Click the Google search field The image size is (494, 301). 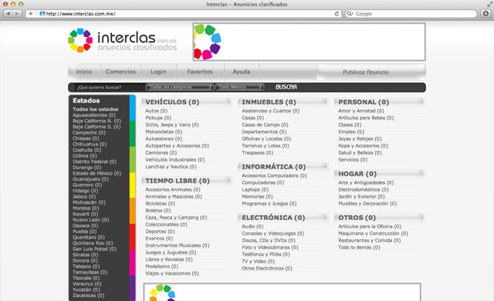tap(411, 14)
